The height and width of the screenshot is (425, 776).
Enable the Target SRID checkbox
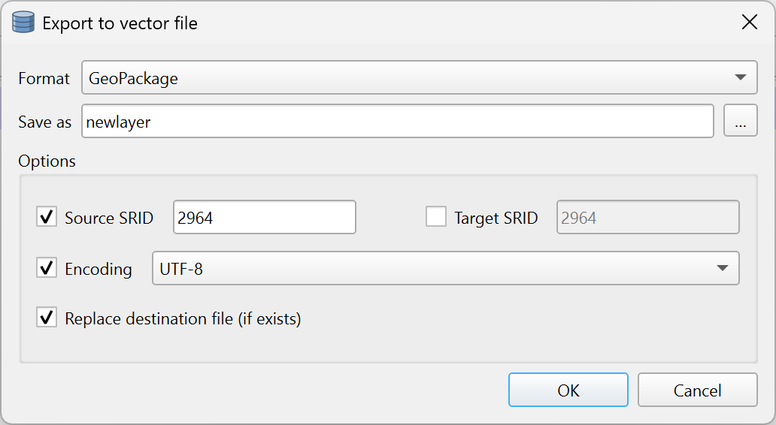pos(436,218)
